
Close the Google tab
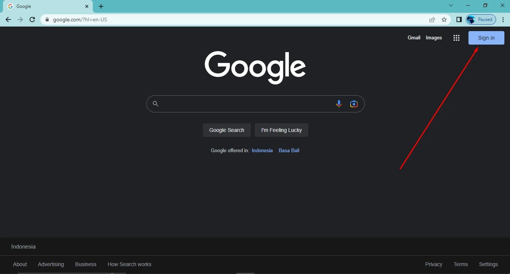click(x=87, y=6)
